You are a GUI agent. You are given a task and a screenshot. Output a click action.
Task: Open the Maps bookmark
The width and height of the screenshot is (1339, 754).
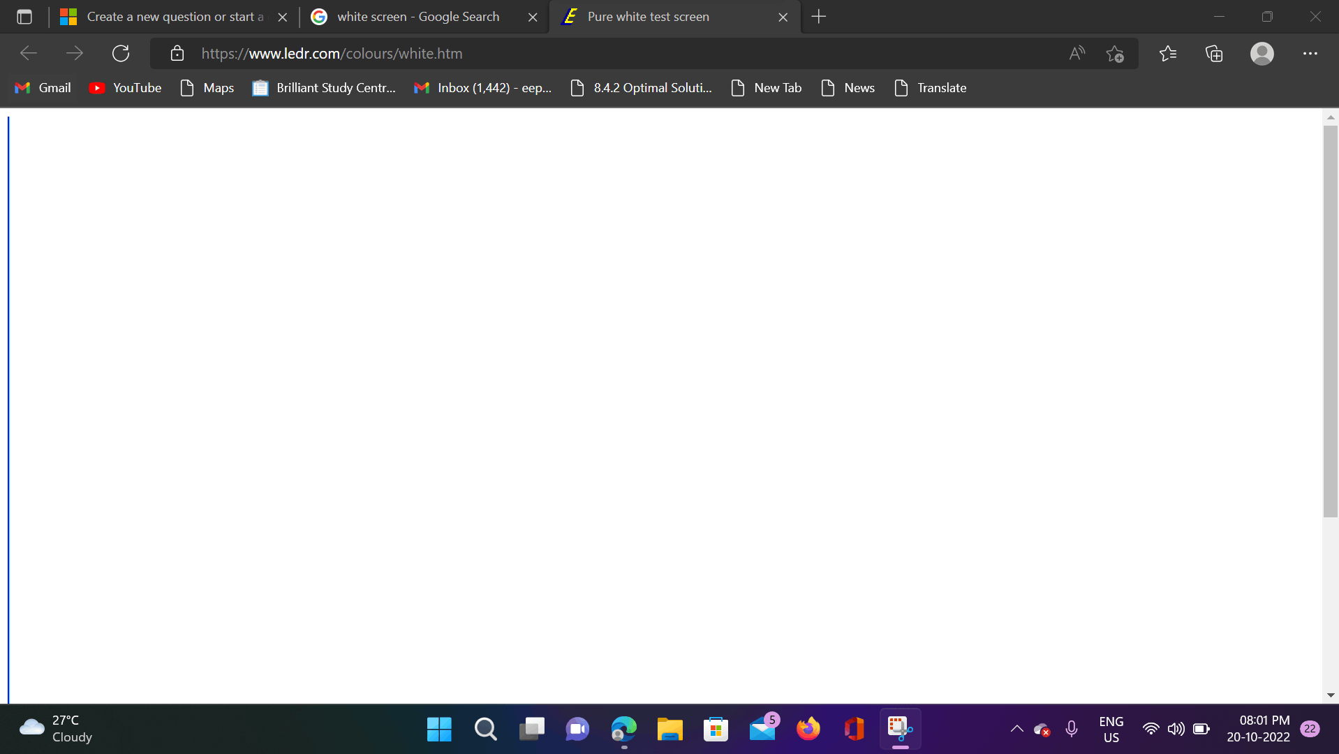click(x=207, y=88)
